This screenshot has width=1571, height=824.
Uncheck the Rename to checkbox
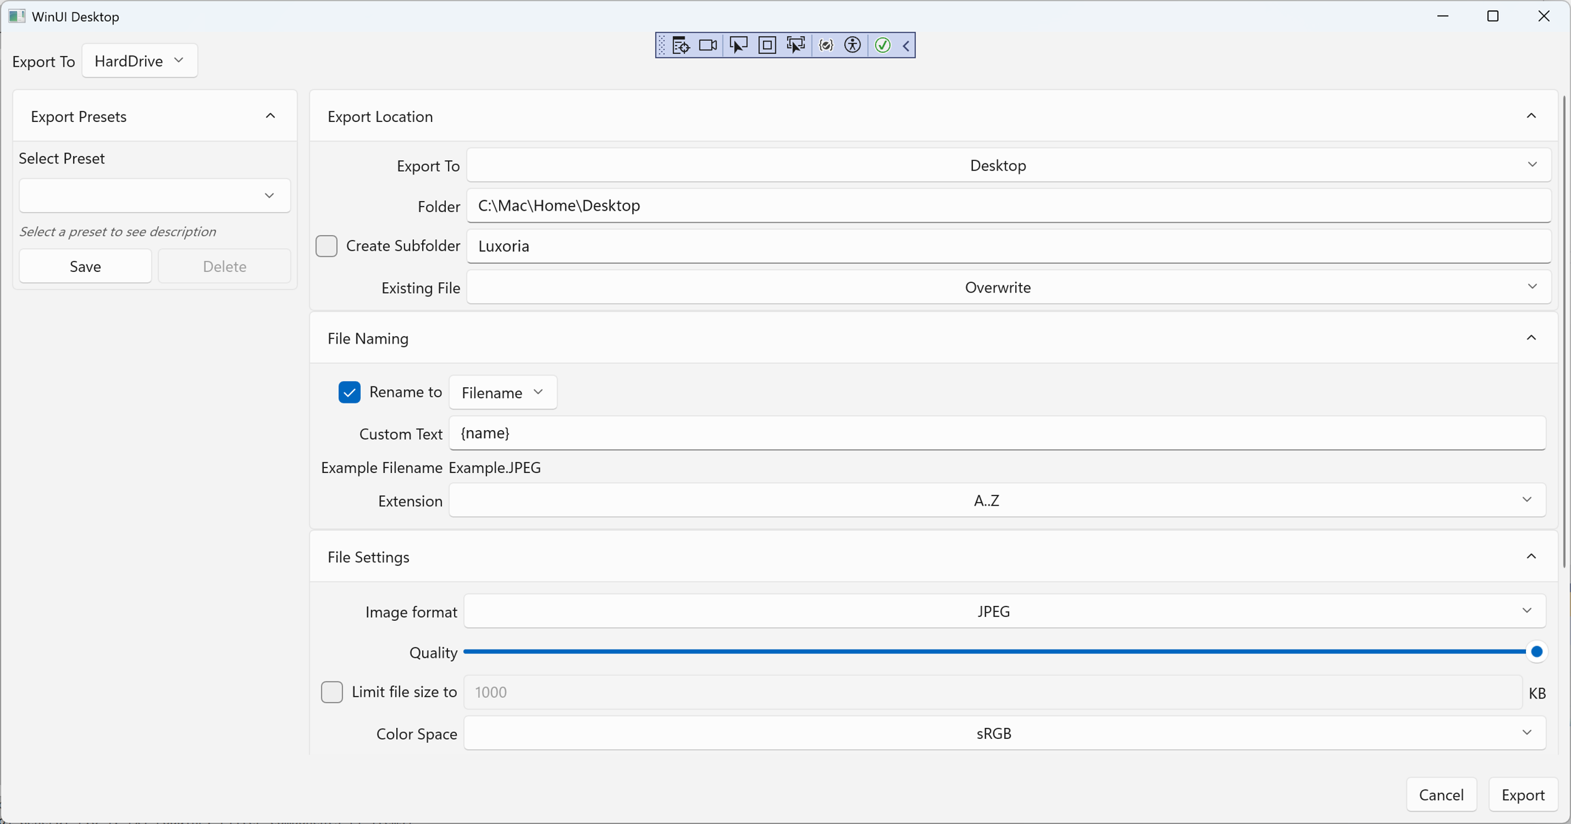[349, 393]
